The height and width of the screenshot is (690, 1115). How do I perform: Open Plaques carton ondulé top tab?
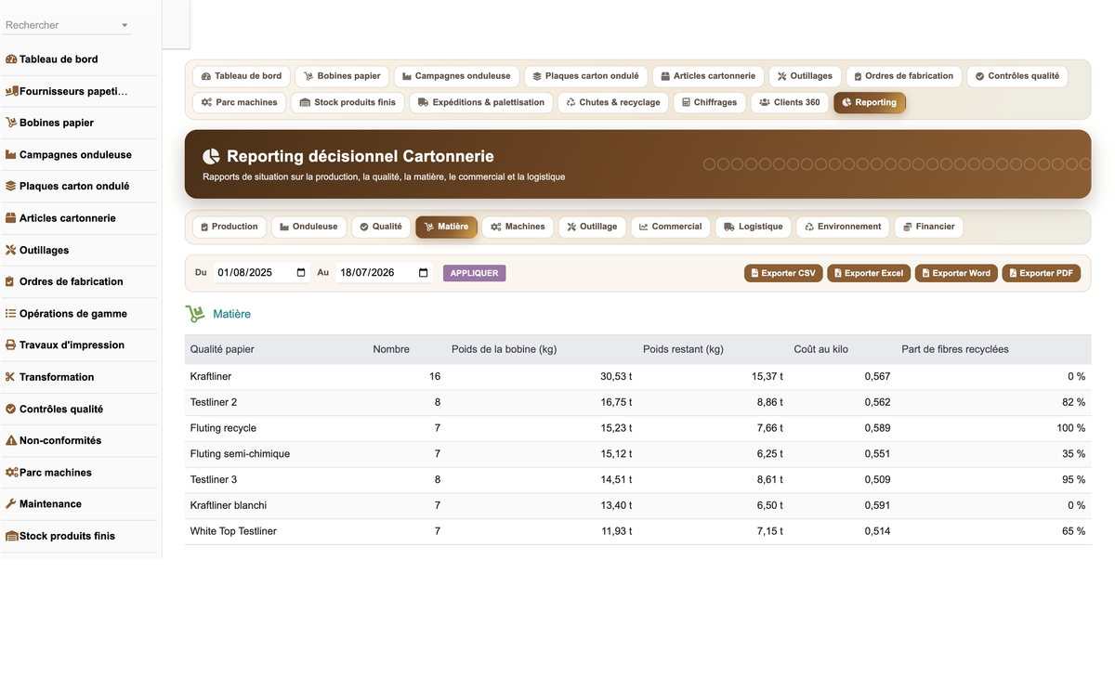click(585, 76)
